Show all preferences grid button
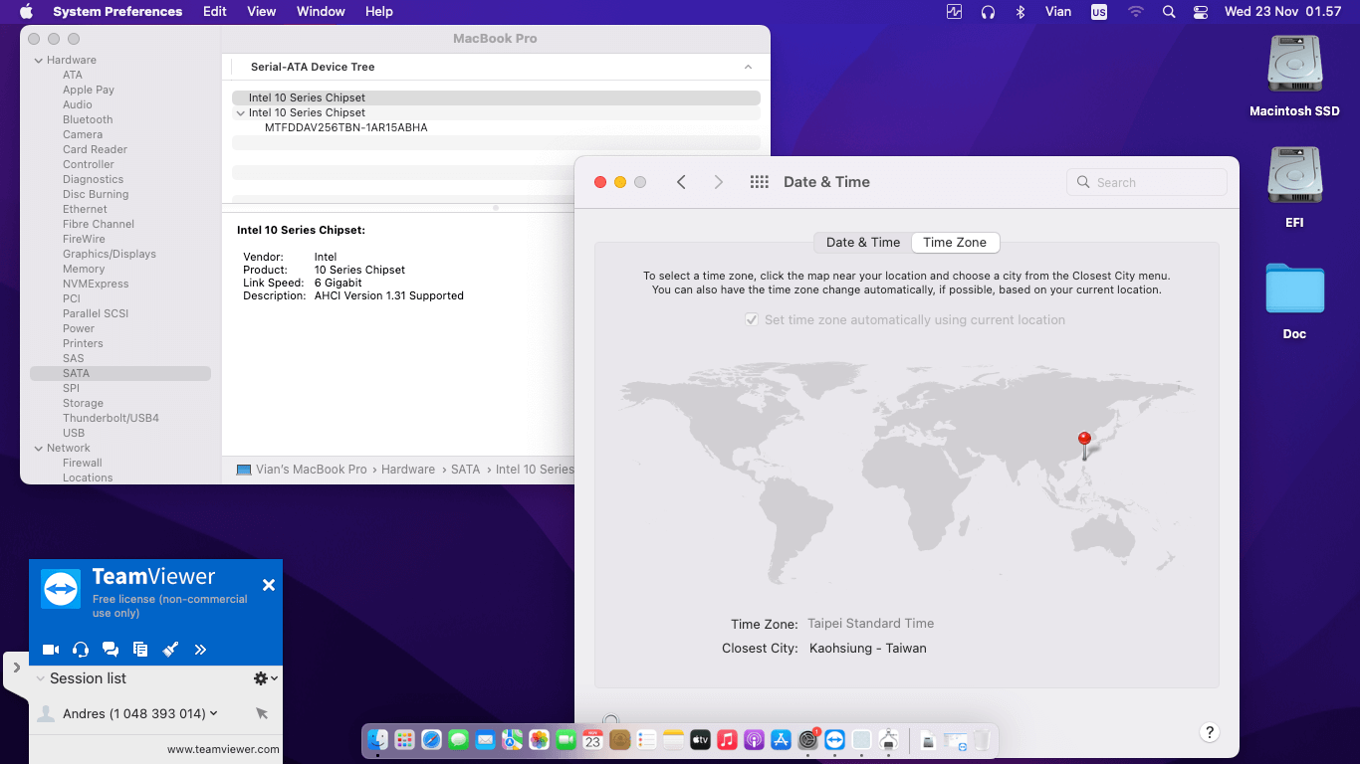 point(759,182)
